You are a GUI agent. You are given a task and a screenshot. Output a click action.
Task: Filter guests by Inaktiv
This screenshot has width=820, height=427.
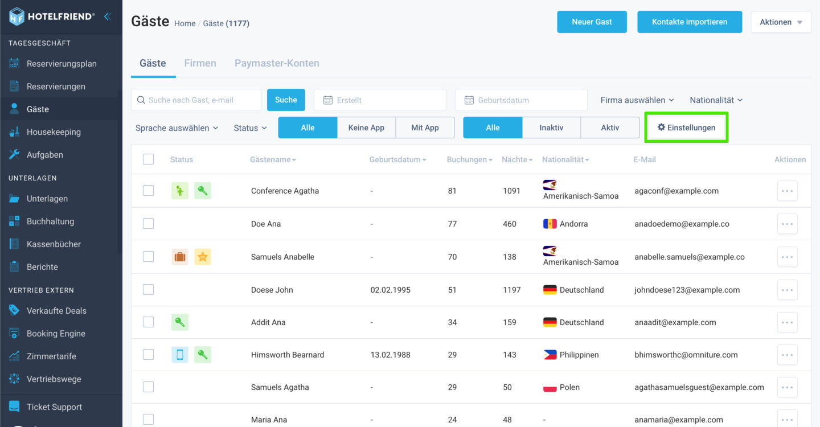[551, 128]
